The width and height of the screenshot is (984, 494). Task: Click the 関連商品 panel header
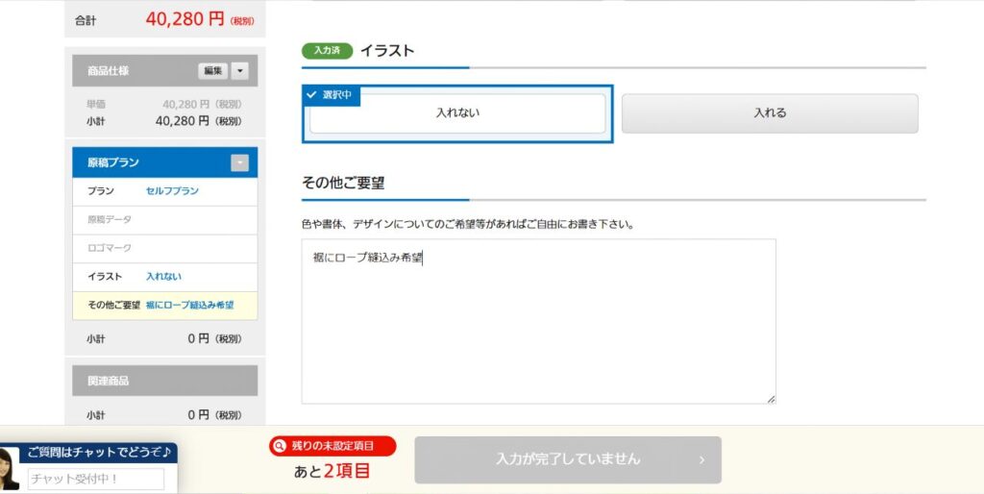165,381
